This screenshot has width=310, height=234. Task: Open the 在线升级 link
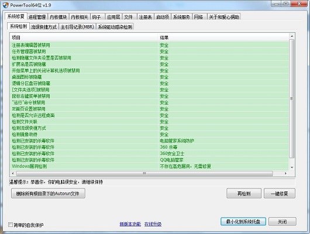153,224
